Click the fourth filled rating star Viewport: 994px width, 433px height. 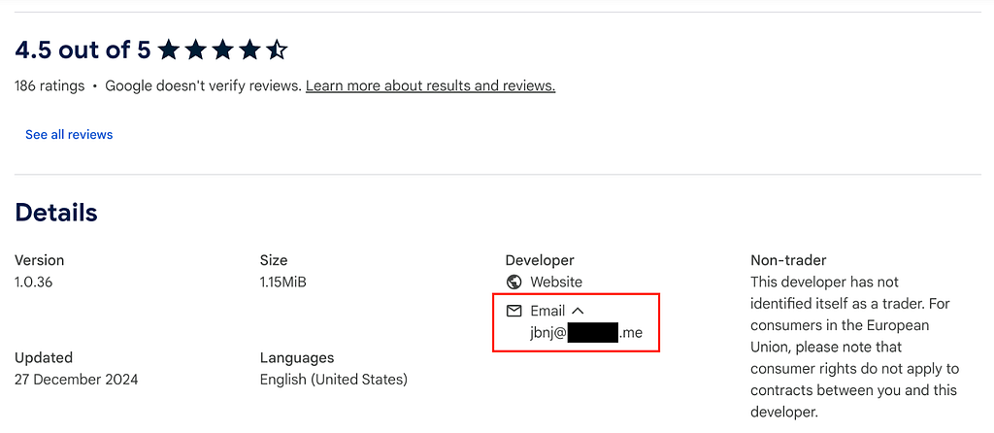pyautogui.click(x=249, y=50)
